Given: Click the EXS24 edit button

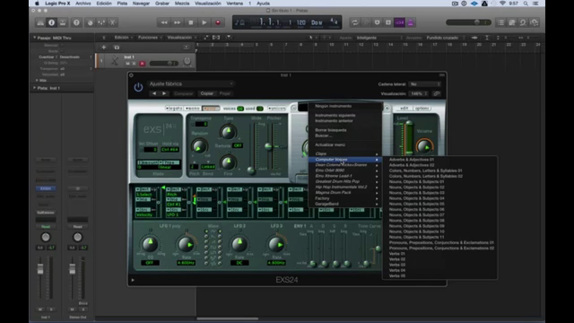Looking at the screenshot, I should [404, 108].
